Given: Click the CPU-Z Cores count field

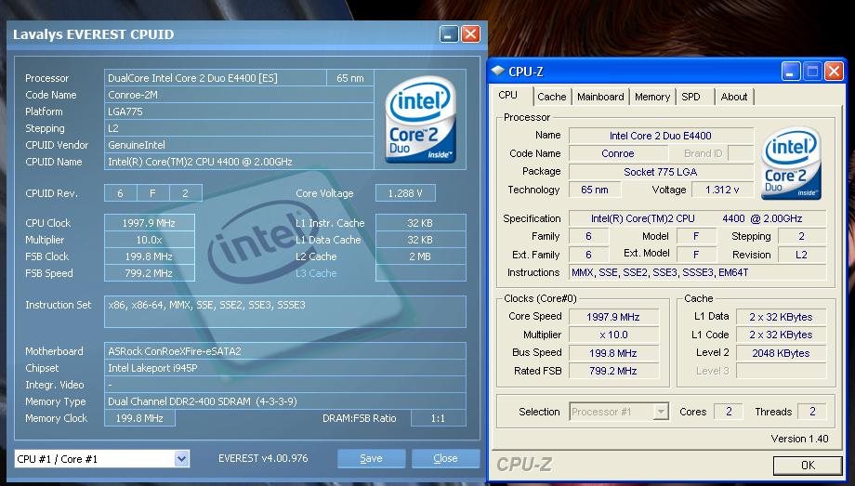Looking at the screenshot, I should (729, 412).
